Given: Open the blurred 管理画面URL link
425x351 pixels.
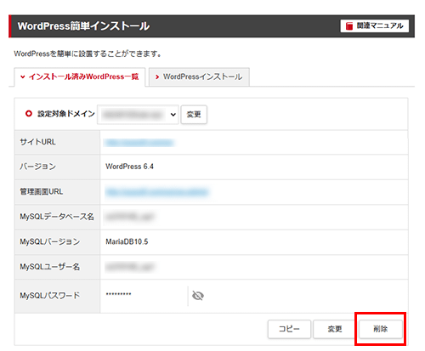Looking at the screenshot, I should (156, 192).
